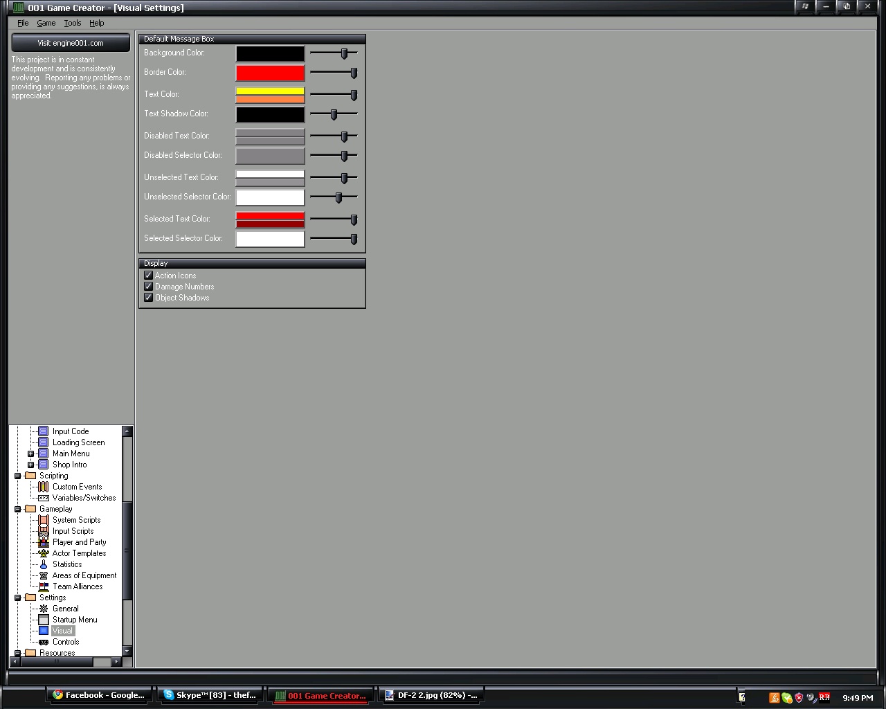
Task: Click the Custom Events icon
Action: coord(44,487)
